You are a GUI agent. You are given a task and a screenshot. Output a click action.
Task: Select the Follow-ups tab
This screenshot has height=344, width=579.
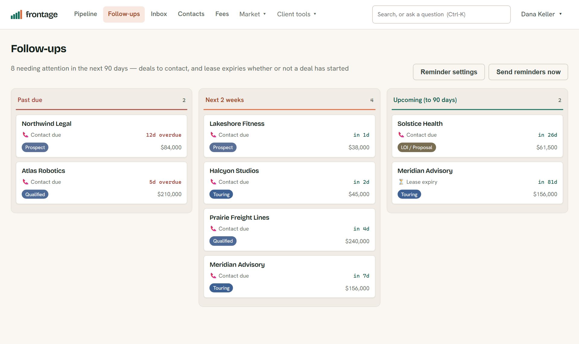tap(124, 14)
